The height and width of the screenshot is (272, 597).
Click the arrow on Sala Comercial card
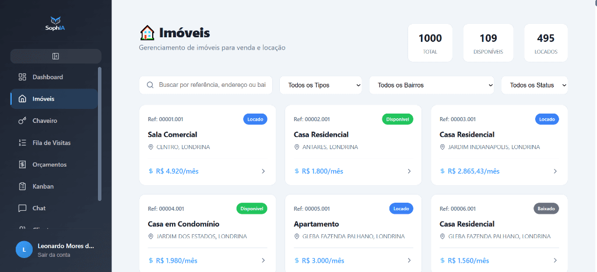pyautogui.click(x=263, y=171)
